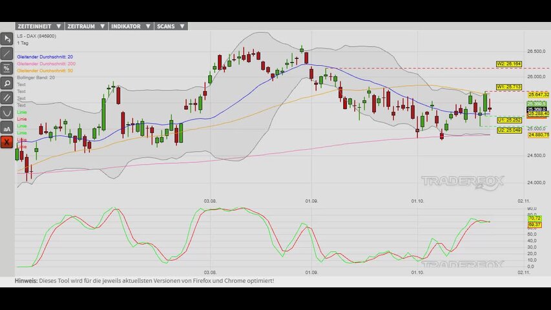Image resolution: width=551 pixels, height=310 pixels.
Task: Click the red X delete drawings button
Action: click(x=6, y=142)
